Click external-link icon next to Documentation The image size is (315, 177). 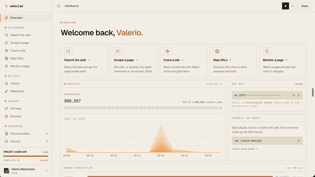tap(47, 133)
